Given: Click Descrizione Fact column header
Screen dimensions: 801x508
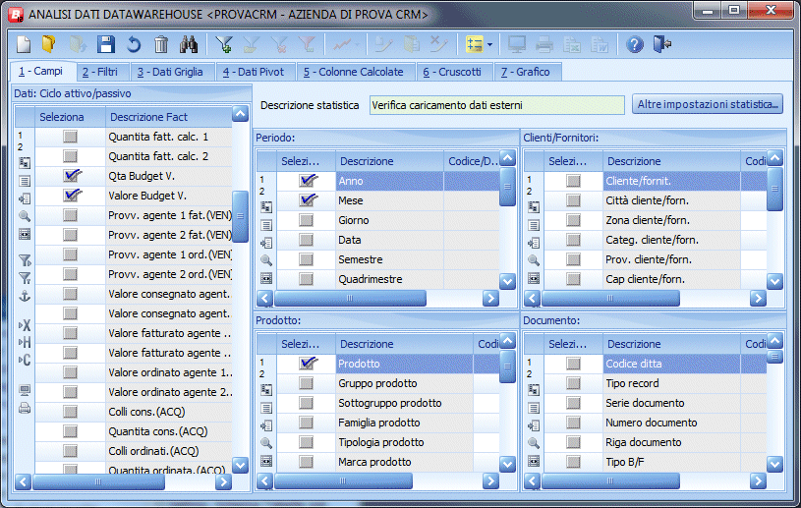Looking at the screenshot, I should [169, 117].
